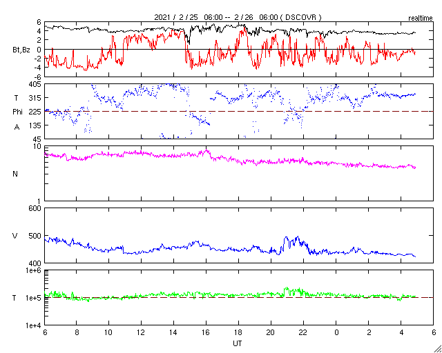442x353 pixels.
Task: Click the '8' hour label on UT axis
Action: pyautogui.click(x=77, y=332)
